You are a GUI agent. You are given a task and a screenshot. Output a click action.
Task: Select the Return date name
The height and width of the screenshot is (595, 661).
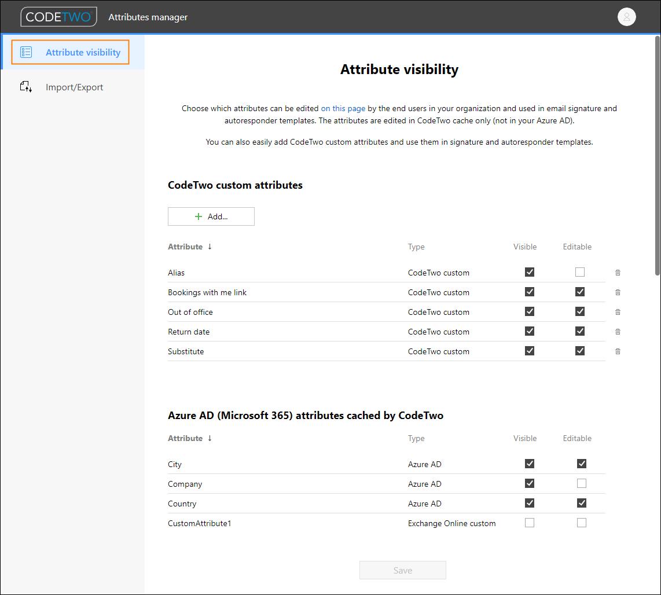189,332
